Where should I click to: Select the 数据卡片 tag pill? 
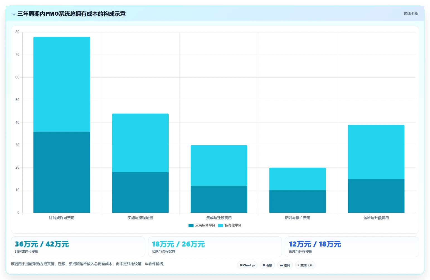point(305,265)
